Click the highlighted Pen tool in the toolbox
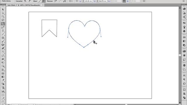Viewport: 187px width, 105px height. click(x=3, y=24)
